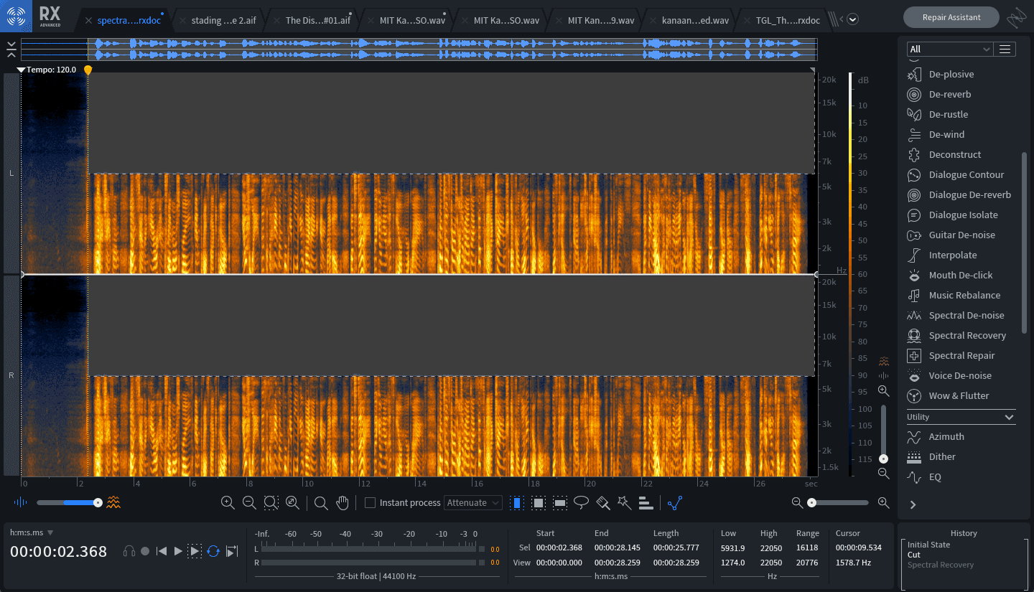The height and width of the screenshot is (592, 1034).
Task: Zoom in horizontally using bottom toolbar magnifier
Action: (x=228, y=503)
